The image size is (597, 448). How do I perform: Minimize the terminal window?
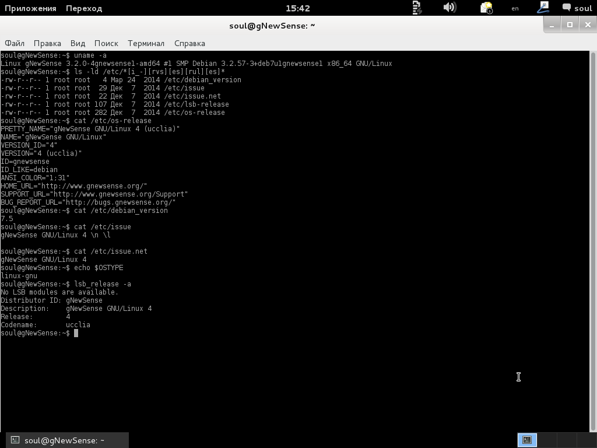tap(552, 24)
